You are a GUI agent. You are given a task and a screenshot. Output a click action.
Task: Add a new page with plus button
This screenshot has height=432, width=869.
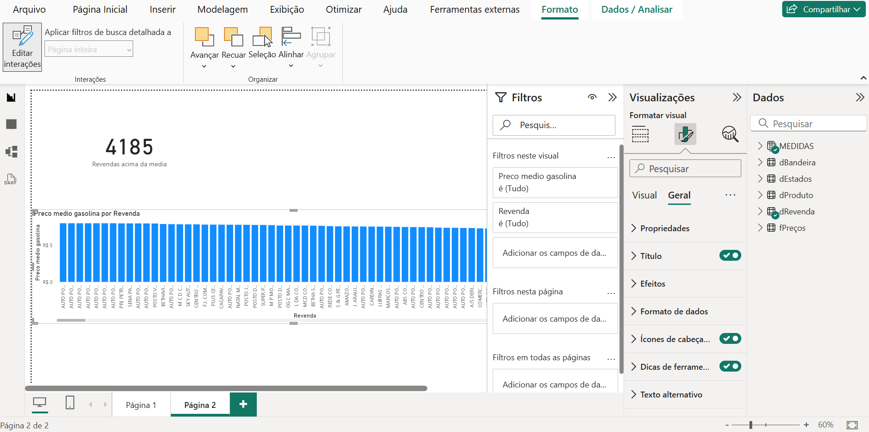243,404
